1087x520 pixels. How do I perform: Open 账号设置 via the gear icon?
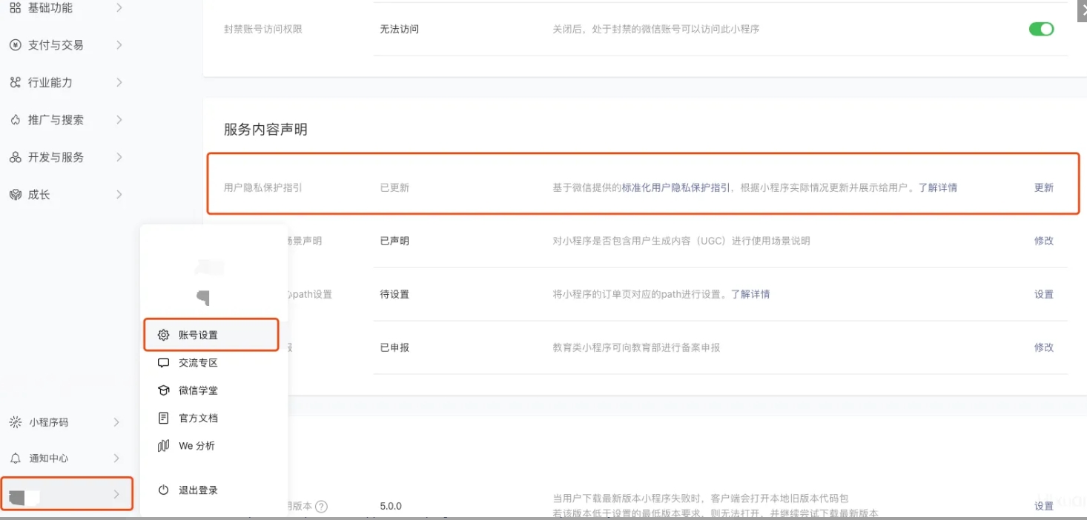point(163,334)
